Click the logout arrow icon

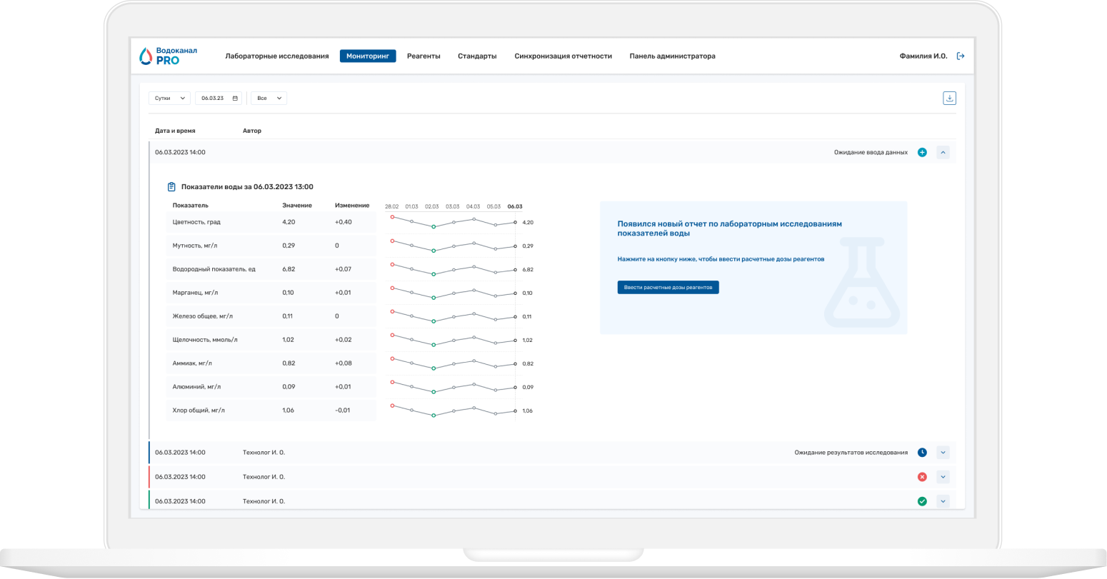pos(961,56)
